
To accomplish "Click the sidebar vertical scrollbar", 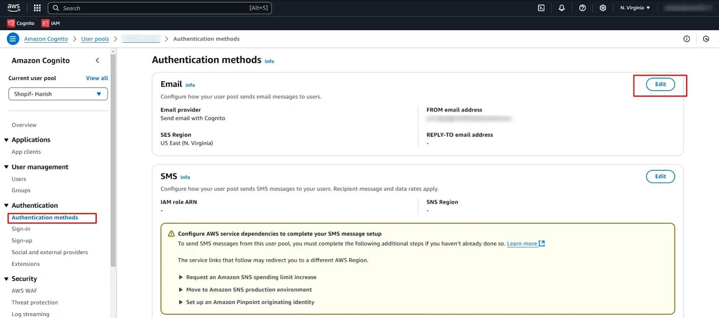I will (113, 159).
